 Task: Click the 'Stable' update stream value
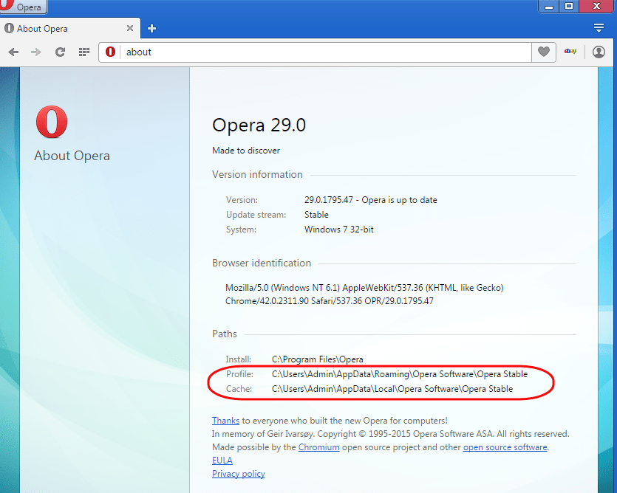(316, 215)
